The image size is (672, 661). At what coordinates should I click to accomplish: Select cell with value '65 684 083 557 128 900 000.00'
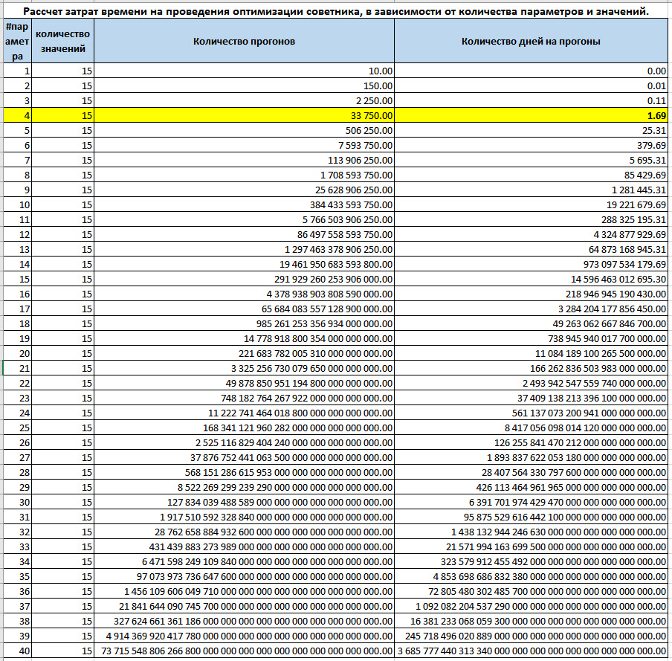(244, 309)
